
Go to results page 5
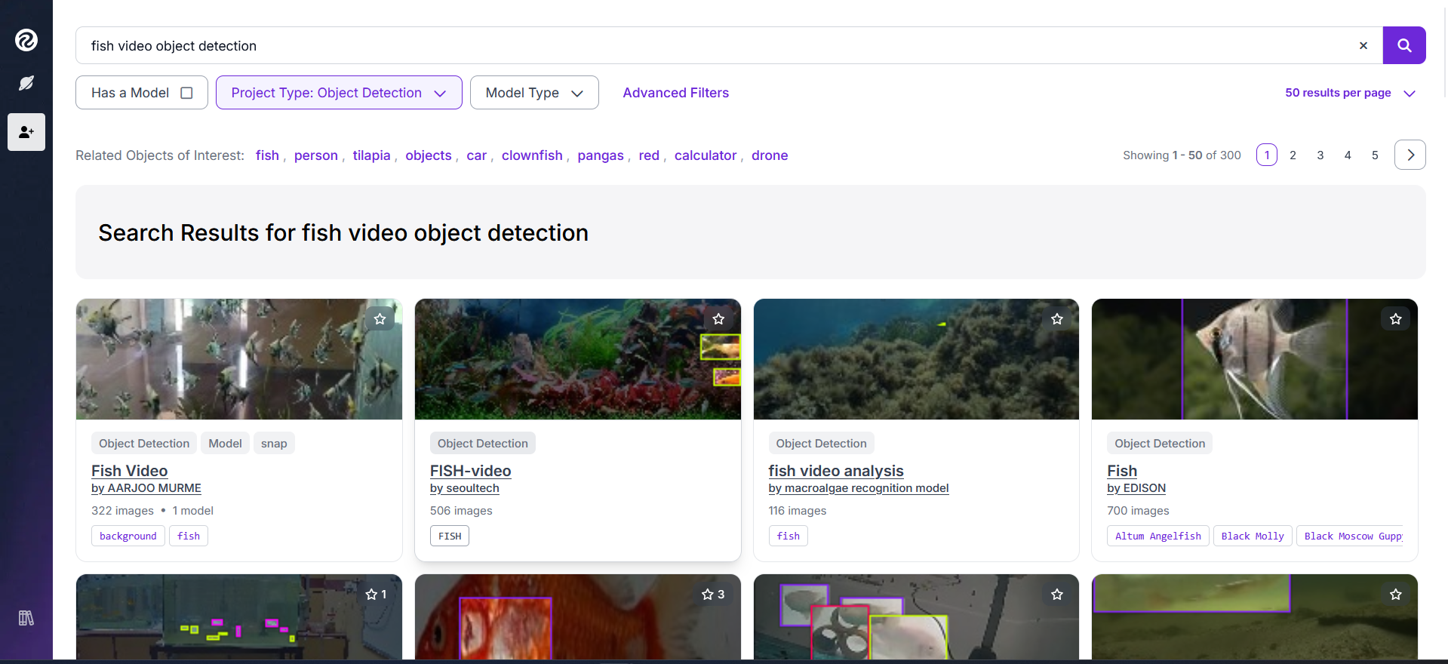1375,155
